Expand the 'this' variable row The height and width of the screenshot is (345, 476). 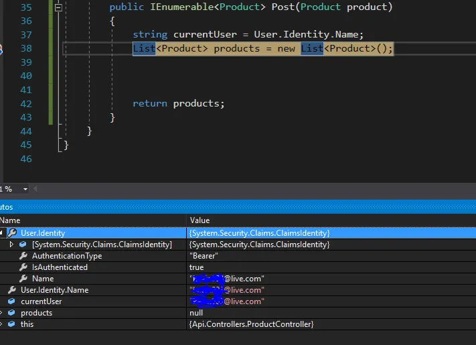1,324
